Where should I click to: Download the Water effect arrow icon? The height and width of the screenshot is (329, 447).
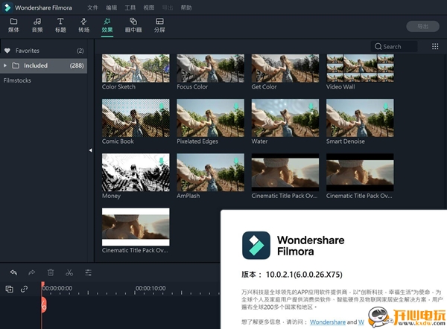point(311,106)
